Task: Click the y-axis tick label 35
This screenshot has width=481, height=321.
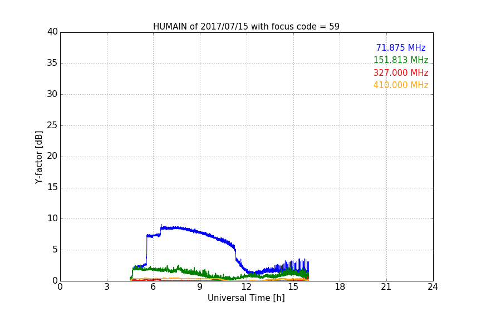Action: (x=52, y=63)
